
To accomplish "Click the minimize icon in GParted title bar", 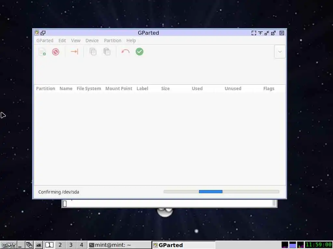I will coord(267,33).
